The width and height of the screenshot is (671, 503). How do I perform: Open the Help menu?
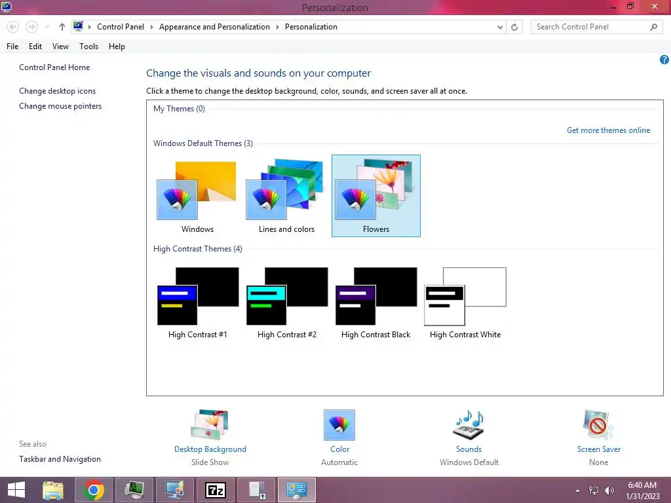pyautogui.click(x=117, y=47)
